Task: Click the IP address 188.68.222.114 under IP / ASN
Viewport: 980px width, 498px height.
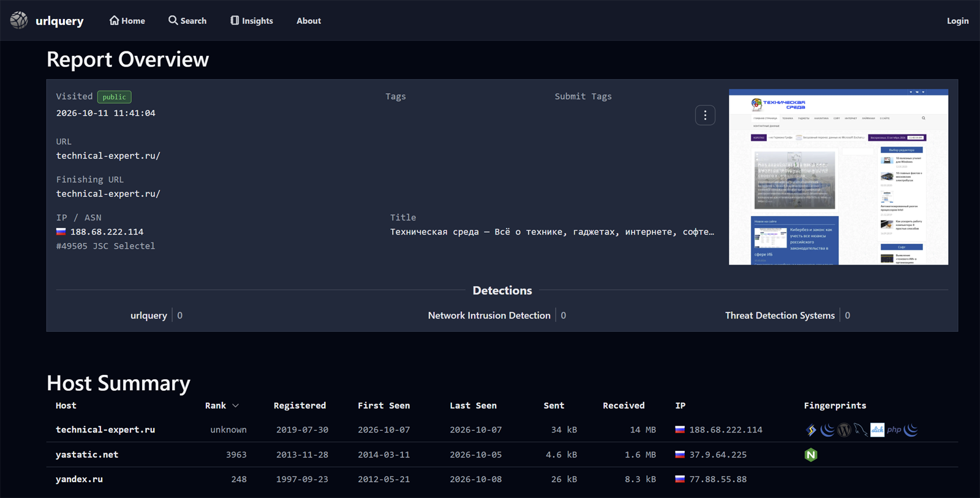Action: (x=107, y=232)
